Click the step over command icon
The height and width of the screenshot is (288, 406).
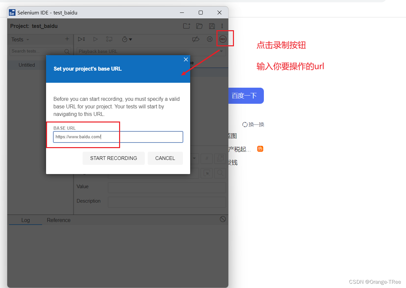[109, 39]
